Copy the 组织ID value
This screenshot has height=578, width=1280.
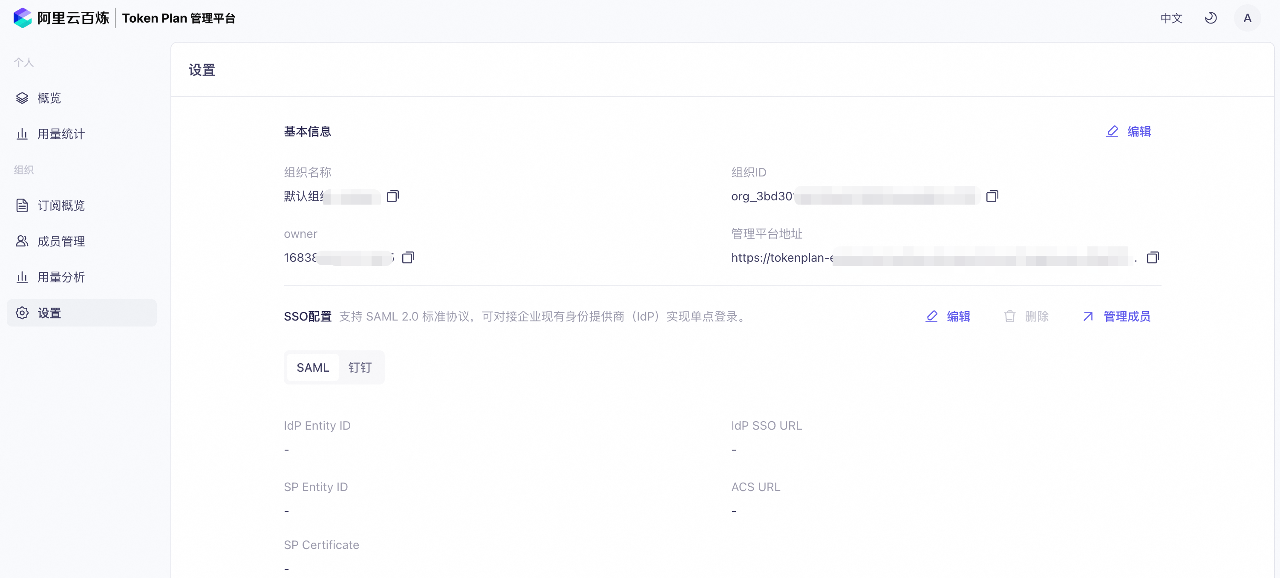coord(992,196)
